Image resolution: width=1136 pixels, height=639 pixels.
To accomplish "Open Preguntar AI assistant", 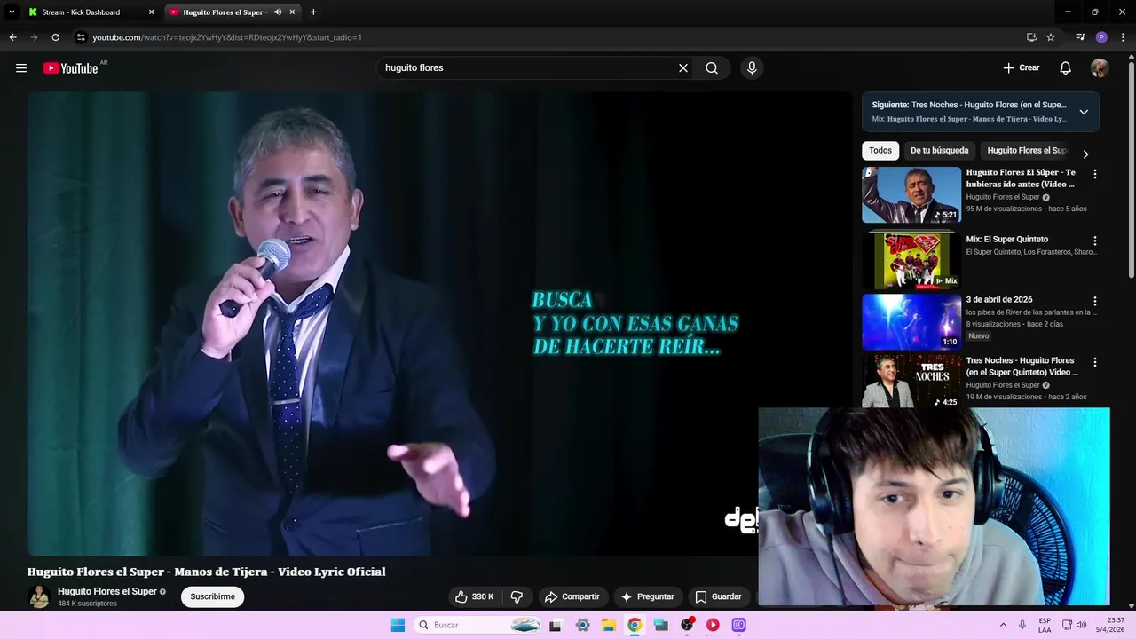I will (x=648, y=596).
